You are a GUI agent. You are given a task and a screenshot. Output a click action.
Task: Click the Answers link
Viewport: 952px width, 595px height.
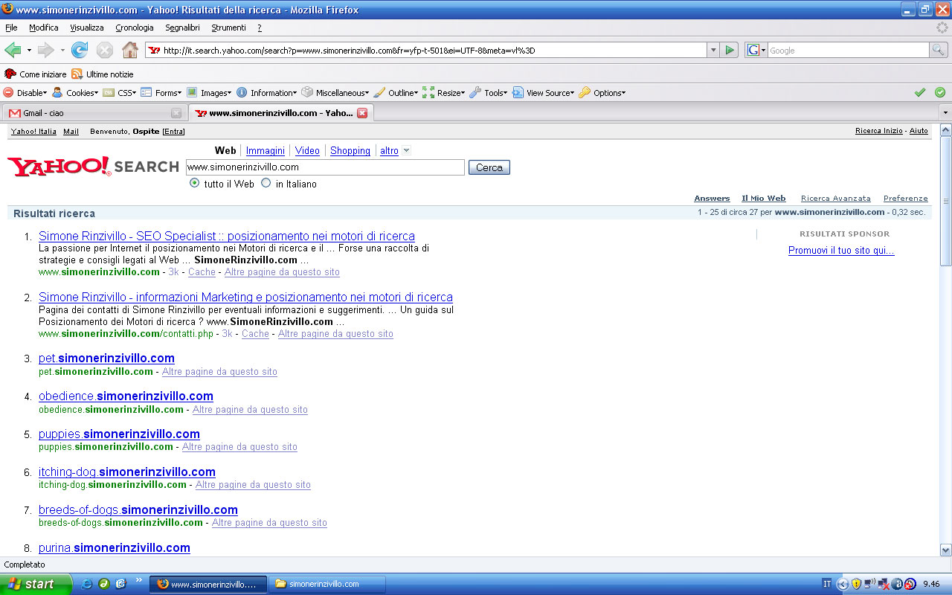coord(712,199)
